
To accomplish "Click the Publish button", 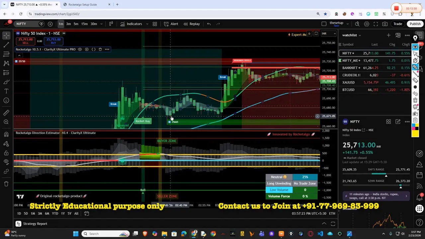I will click(x=415, y=24).
